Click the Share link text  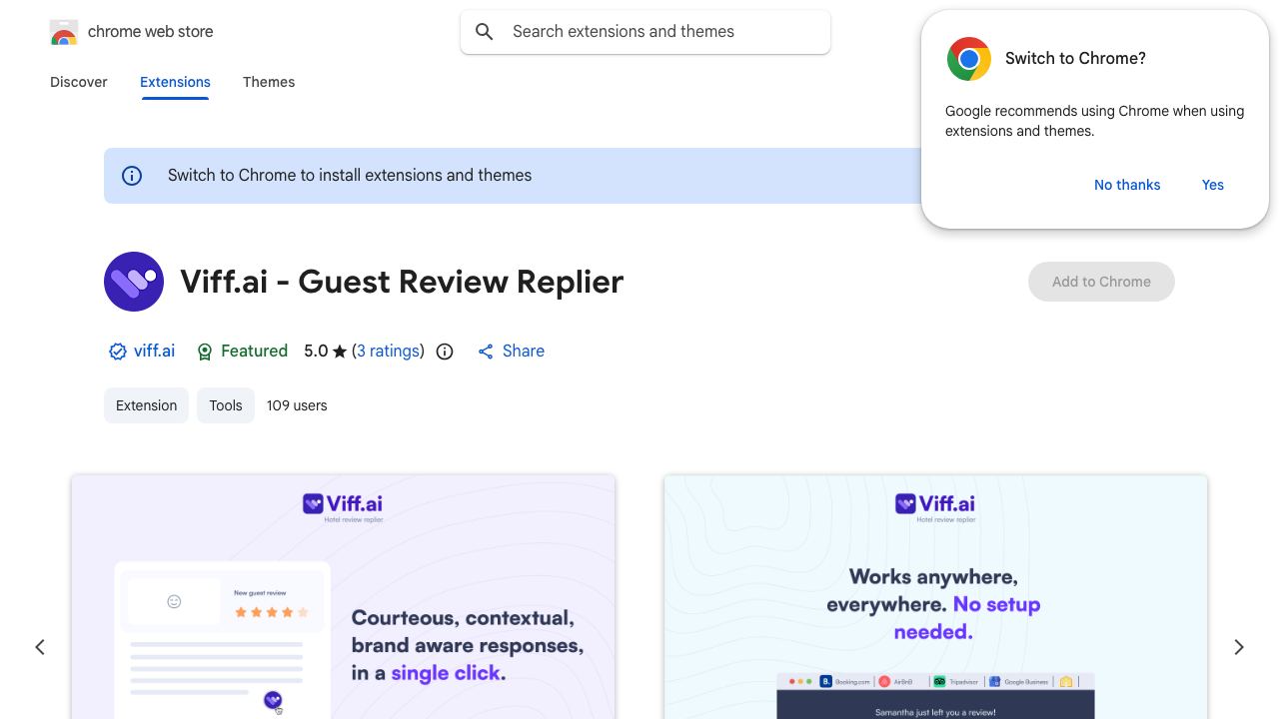pyautogui.click(x=524, y=352)
